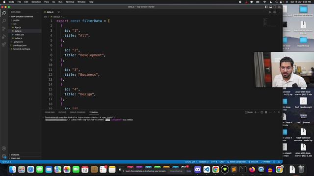The height and width of the screenshot is (176, 314).
Task: Collapse the TOP-COURSE-STARTER project root
Action: (22, 17)
